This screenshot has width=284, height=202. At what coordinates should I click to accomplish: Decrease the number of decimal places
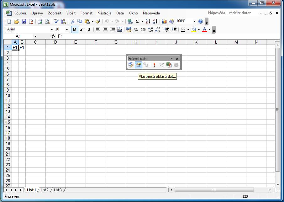(158, 29)
